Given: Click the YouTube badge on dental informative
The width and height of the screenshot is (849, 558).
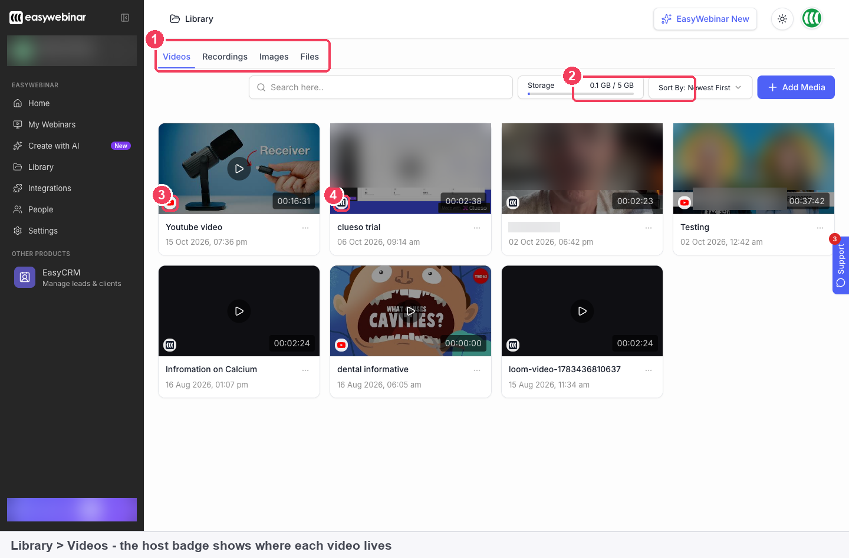Looking at the screenshot, I should (x=341, y=345).
